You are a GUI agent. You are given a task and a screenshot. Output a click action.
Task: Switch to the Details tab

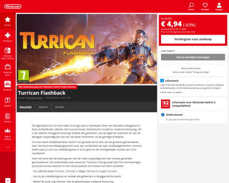[59, 107]
